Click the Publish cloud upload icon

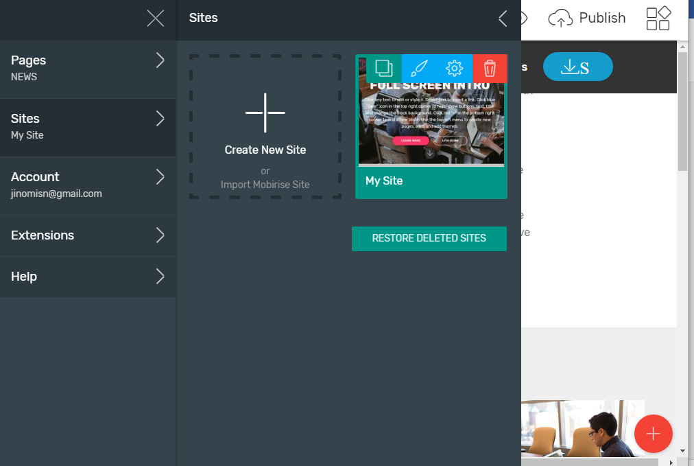(560, 19)
